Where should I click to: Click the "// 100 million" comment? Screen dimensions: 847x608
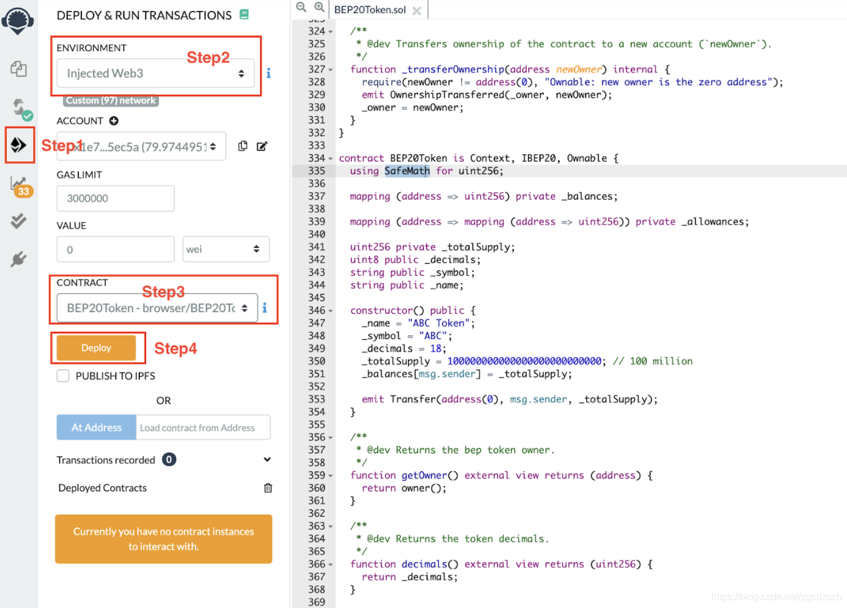pyautogui.click(x=653, y=361)
